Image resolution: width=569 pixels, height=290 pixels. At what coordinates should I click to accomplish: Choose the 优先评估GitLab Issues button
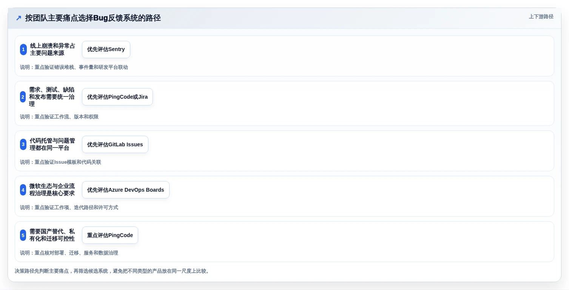(115, 144)
